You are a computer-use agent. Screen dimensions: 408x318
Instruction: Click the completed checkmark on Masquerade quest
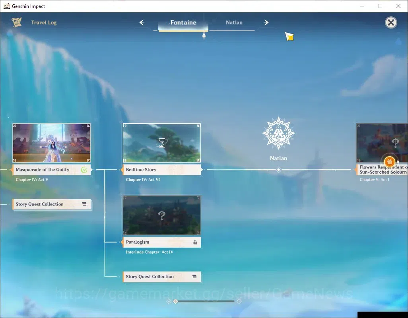click(x=84, y=170)
